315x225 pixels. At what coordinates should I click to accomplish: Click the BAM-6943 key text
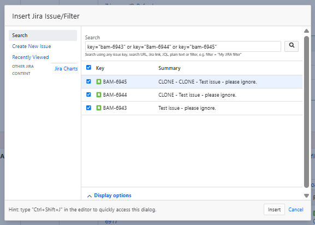[x=115, y=108]
